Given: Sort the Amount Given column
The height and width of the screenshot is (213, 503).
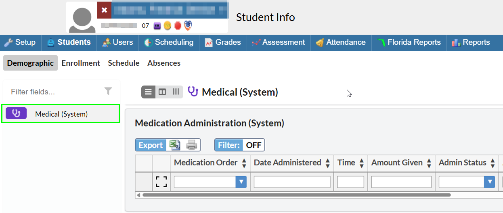Looking at the screenshot, I should 428,163.
